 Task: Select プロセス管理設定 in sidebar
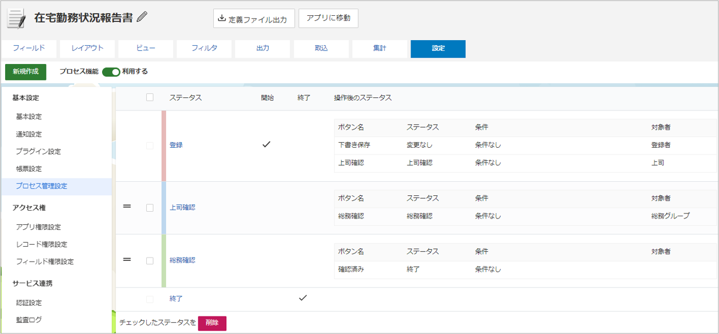[57, 186]
